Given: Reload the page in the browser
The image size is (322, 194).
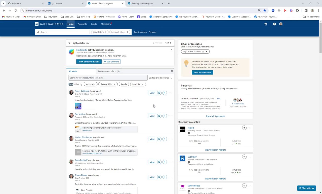Looking at the screenshot, I should 16,11.
